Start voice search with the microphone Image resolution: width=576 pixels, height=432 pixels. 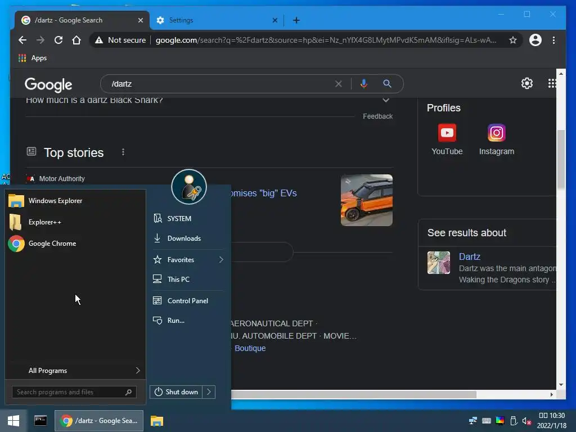(364, 84)
